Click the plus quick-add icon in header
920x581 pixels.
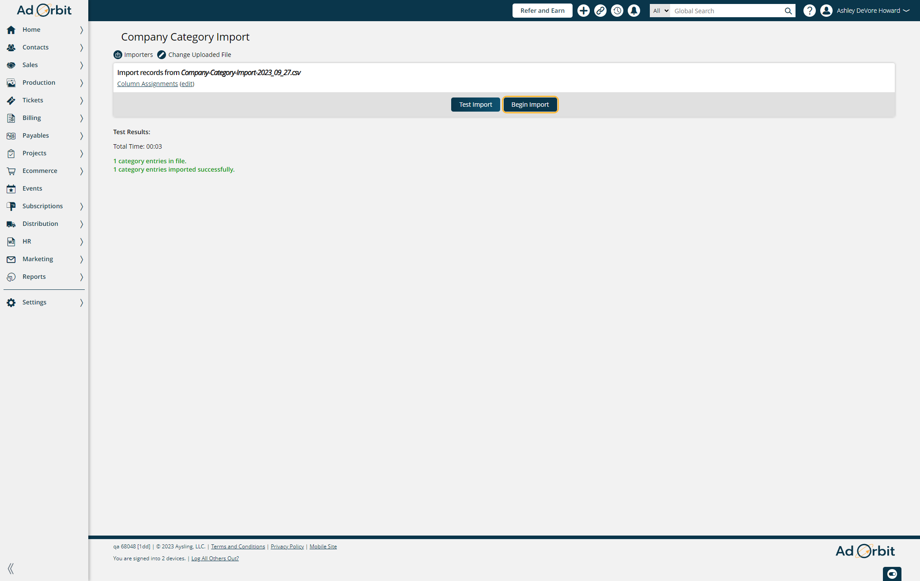(x=584, y=11)
